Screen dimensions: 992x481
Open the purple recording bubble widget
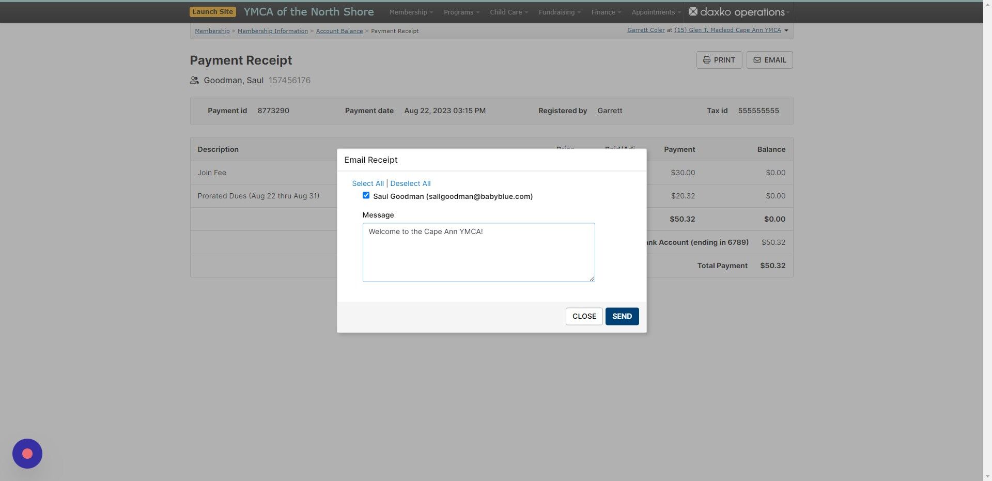tap(27, 454)
